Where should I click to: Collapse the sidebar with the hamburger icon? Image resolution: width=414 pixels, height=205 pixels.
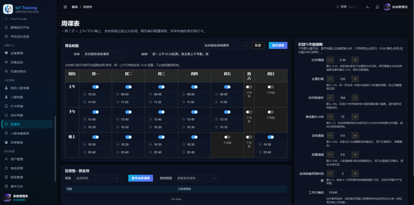click(x=65, y=7)
